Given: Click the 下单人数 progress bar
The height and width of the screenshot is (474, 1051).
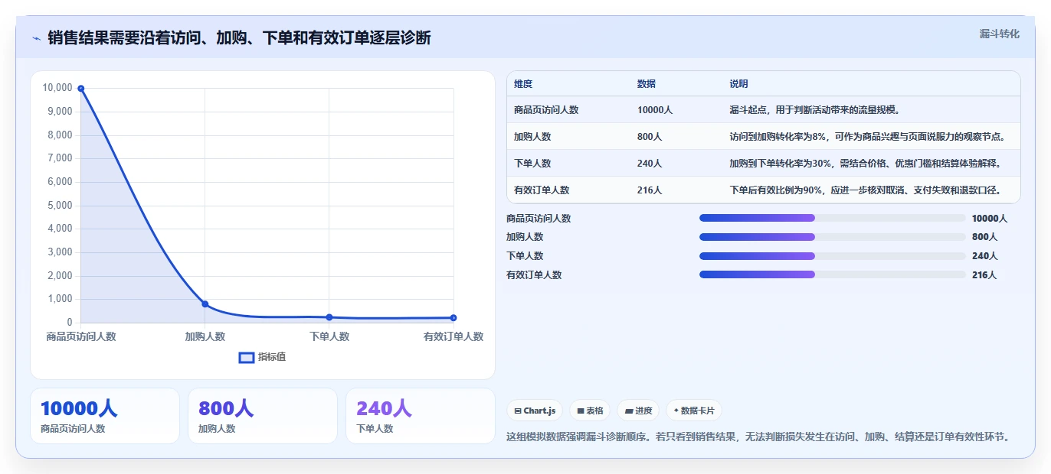Looking at the screenshot, I should [x=832, y=256].
